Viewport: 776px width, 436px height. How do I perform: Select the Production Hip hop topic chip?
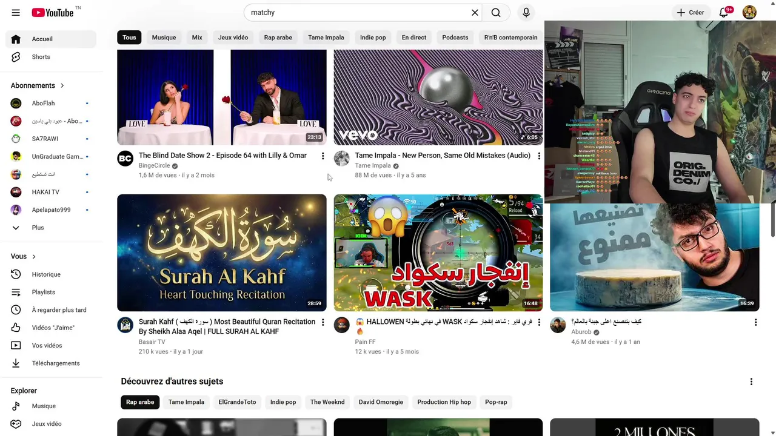pyautogui.click(x=444, y=402)
